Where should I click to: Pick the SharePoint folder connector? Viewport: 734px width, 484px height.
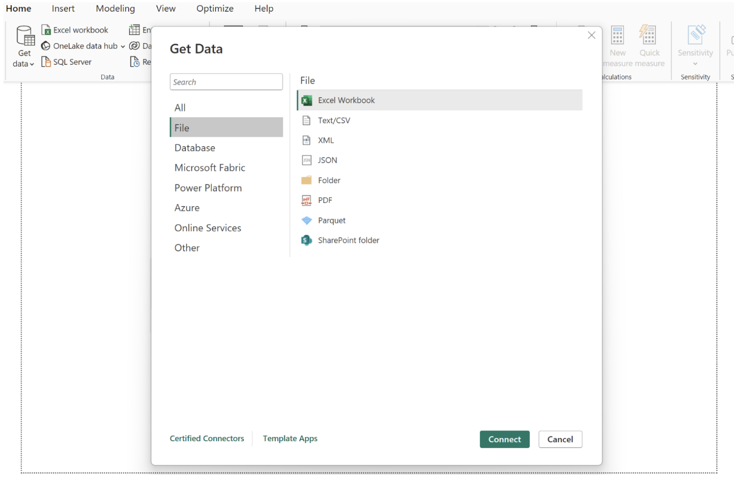pyautogui.click(x=349, y=240)
